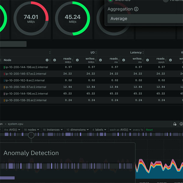
Task: Click the 74.01 MiB/s gauge
Action: (31, 18)
